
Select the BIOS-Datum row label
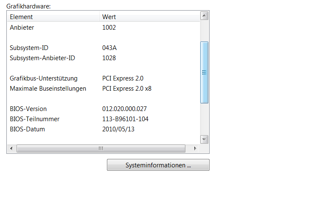27,129
